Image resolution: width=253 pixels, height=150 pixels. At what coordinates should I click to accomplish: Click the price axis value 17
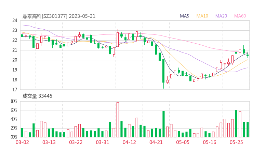(x=15, y=90)
